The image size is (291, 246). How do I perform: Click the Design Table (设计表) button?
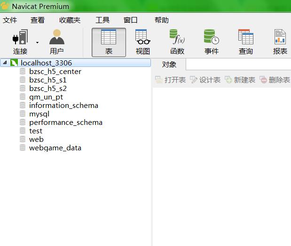205,80
